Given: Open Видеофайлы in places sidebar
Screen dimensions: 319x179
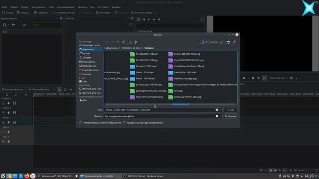Looking at the screenshot, I should click(87, 62).
